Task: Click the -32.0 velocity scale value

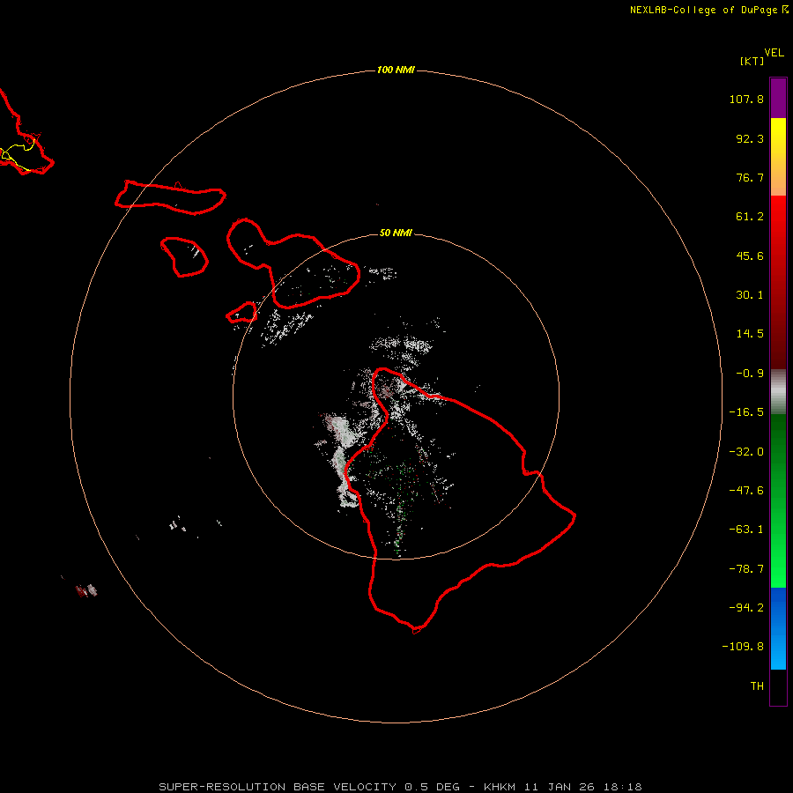Action: click(x=746, y=452)
